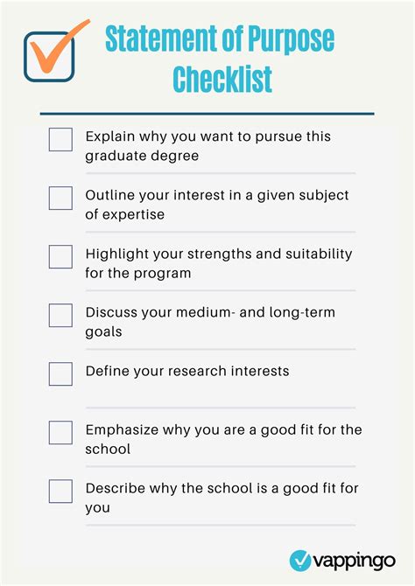Tick the 'Discuss your medium- and long-term goals' box
Screen dimensions: 415x586
coord(60,316)
